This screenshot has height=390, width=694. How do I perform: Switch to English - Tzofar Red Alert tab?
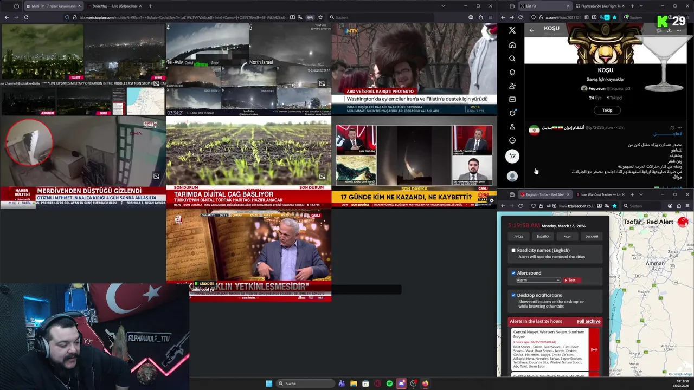point(544,194)
